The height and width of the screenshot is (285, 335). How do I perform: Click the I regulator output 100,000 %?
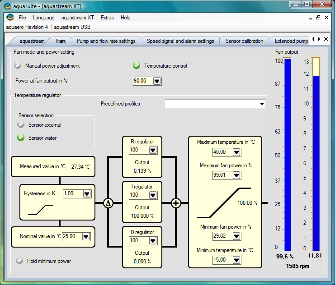pyautogui.click(x=142, y=216)
